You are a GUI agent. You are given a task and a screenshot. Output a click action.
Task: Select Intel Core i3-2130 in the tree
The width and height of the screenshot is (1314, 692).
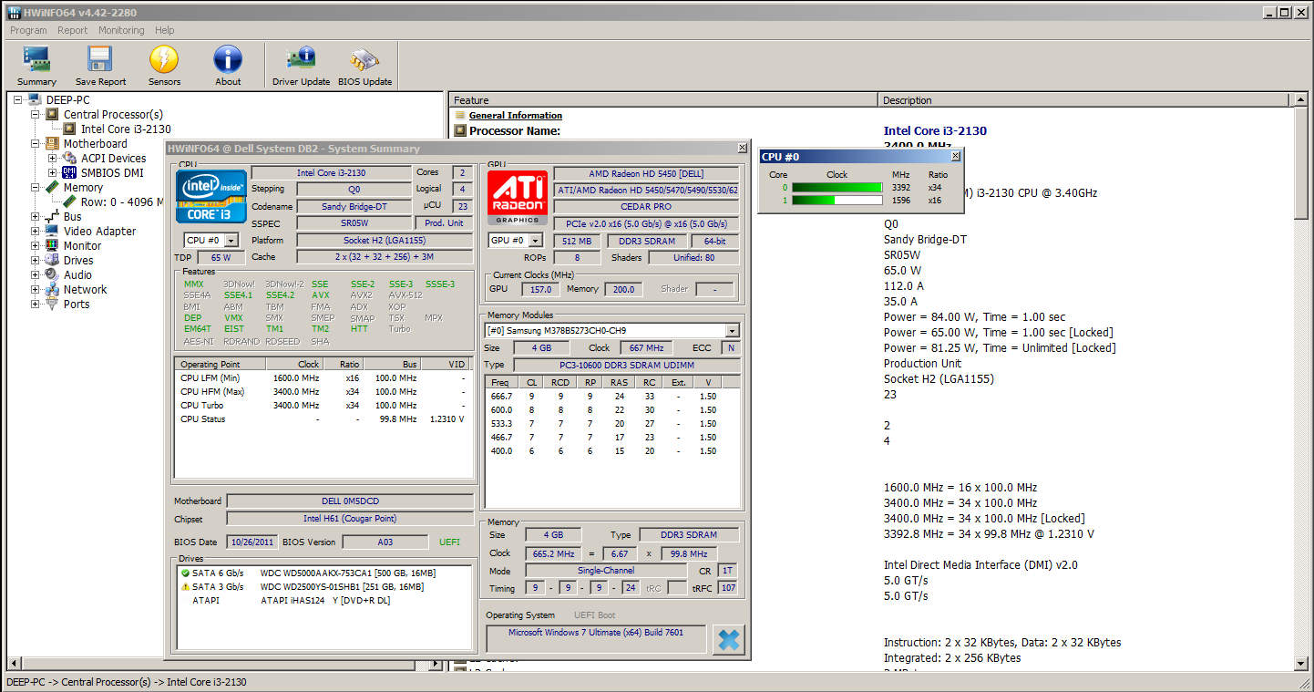point(126,129)
